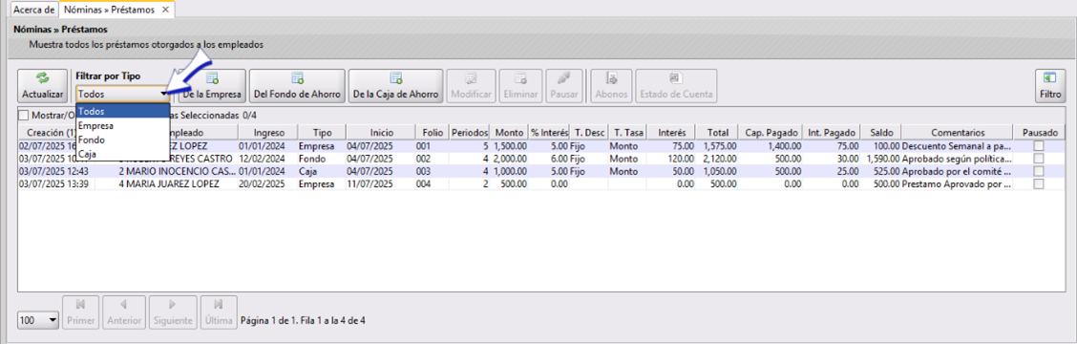Screen dimensions: 1077x344
Task: Add a loan De la Caja de Ahorro
Action: [x=395, y=86]
